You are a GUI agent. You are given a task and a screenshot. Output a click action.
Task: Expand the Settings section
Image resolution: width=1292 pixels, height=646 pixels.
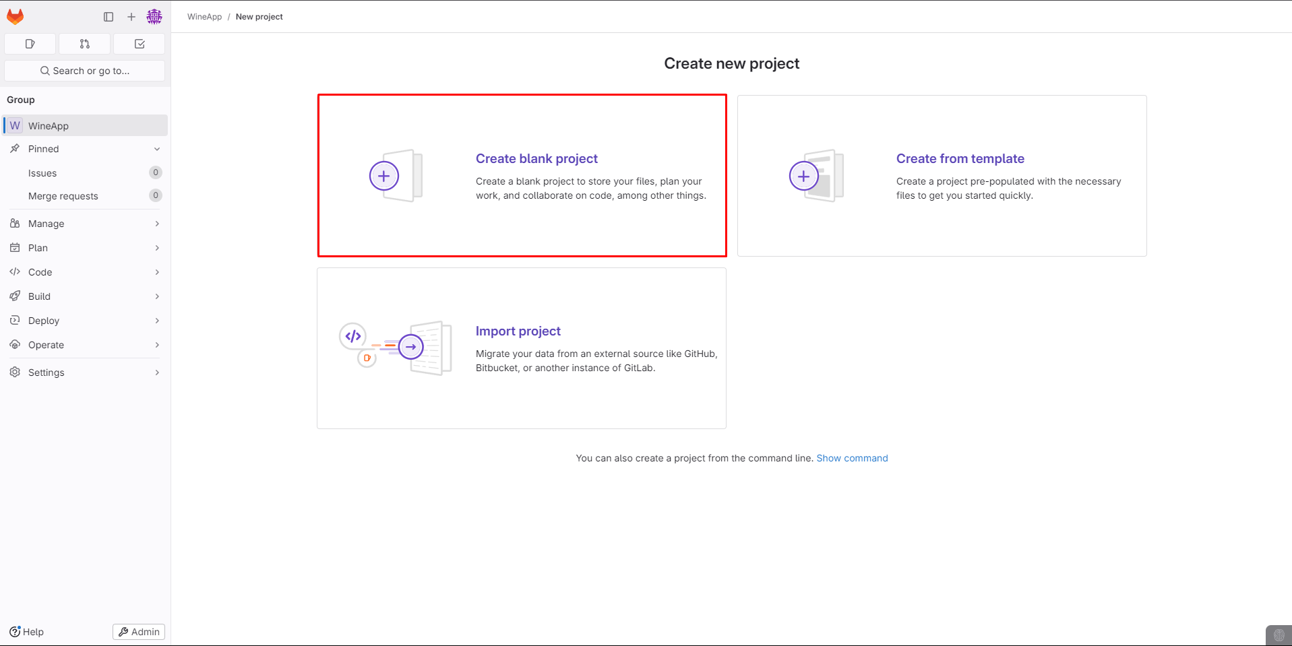pyautogui.click(x=85, y=373)
